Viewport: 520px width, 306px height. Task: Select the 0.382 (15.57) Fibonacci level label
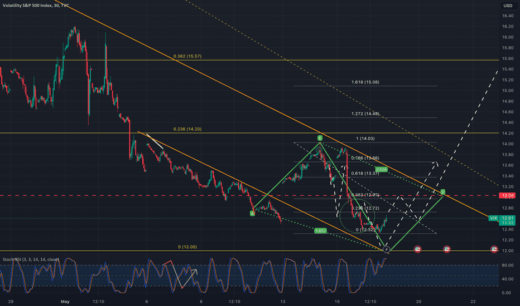187,56
